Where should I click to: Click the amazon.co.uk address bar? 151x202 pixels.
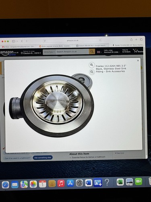point(72,40)
